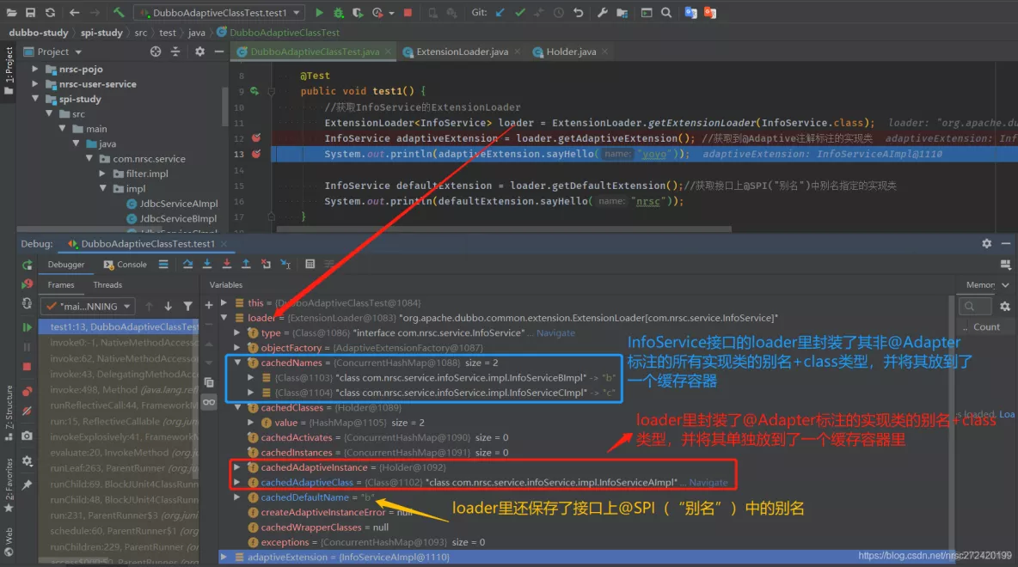Click Step Into debug icon

[207, 264]
